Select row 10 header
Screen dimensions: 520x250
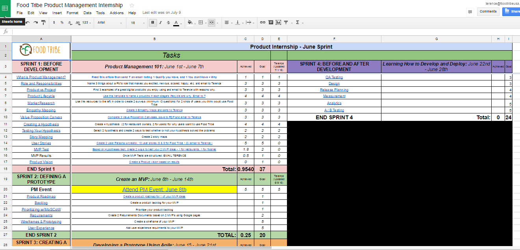[6, 117]
